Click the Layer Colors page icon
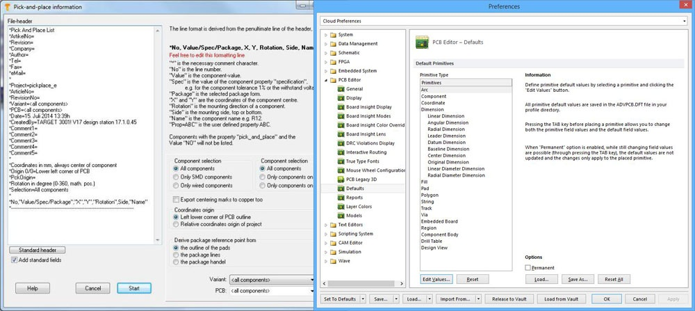Viewport: 695px width, 311px height. pyautogui.click(x=341, y=207)
